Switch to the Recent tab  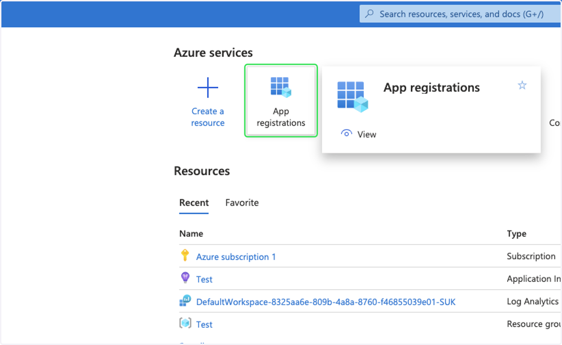(194, 203)
